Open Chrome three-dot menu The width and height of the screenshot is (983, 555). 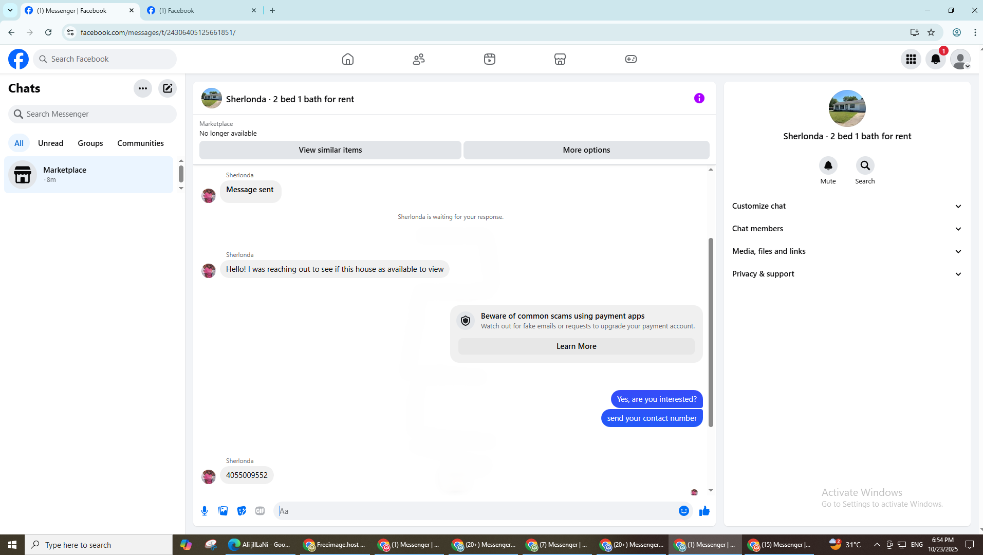[975, 32]
